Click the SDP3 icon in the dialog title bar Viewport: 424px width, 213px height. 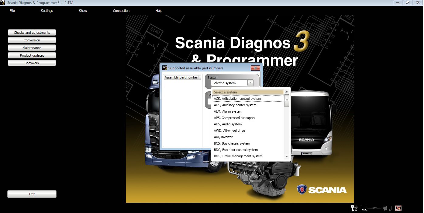[164, 68]
